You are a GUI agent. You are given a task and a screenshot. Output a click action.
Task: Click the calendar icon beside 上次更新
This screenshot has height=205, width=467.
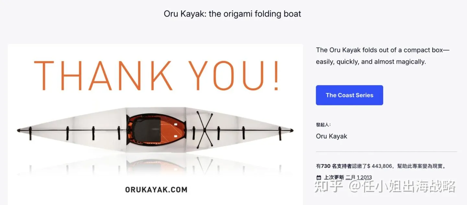pyautogui.click(x=318, y=177)
